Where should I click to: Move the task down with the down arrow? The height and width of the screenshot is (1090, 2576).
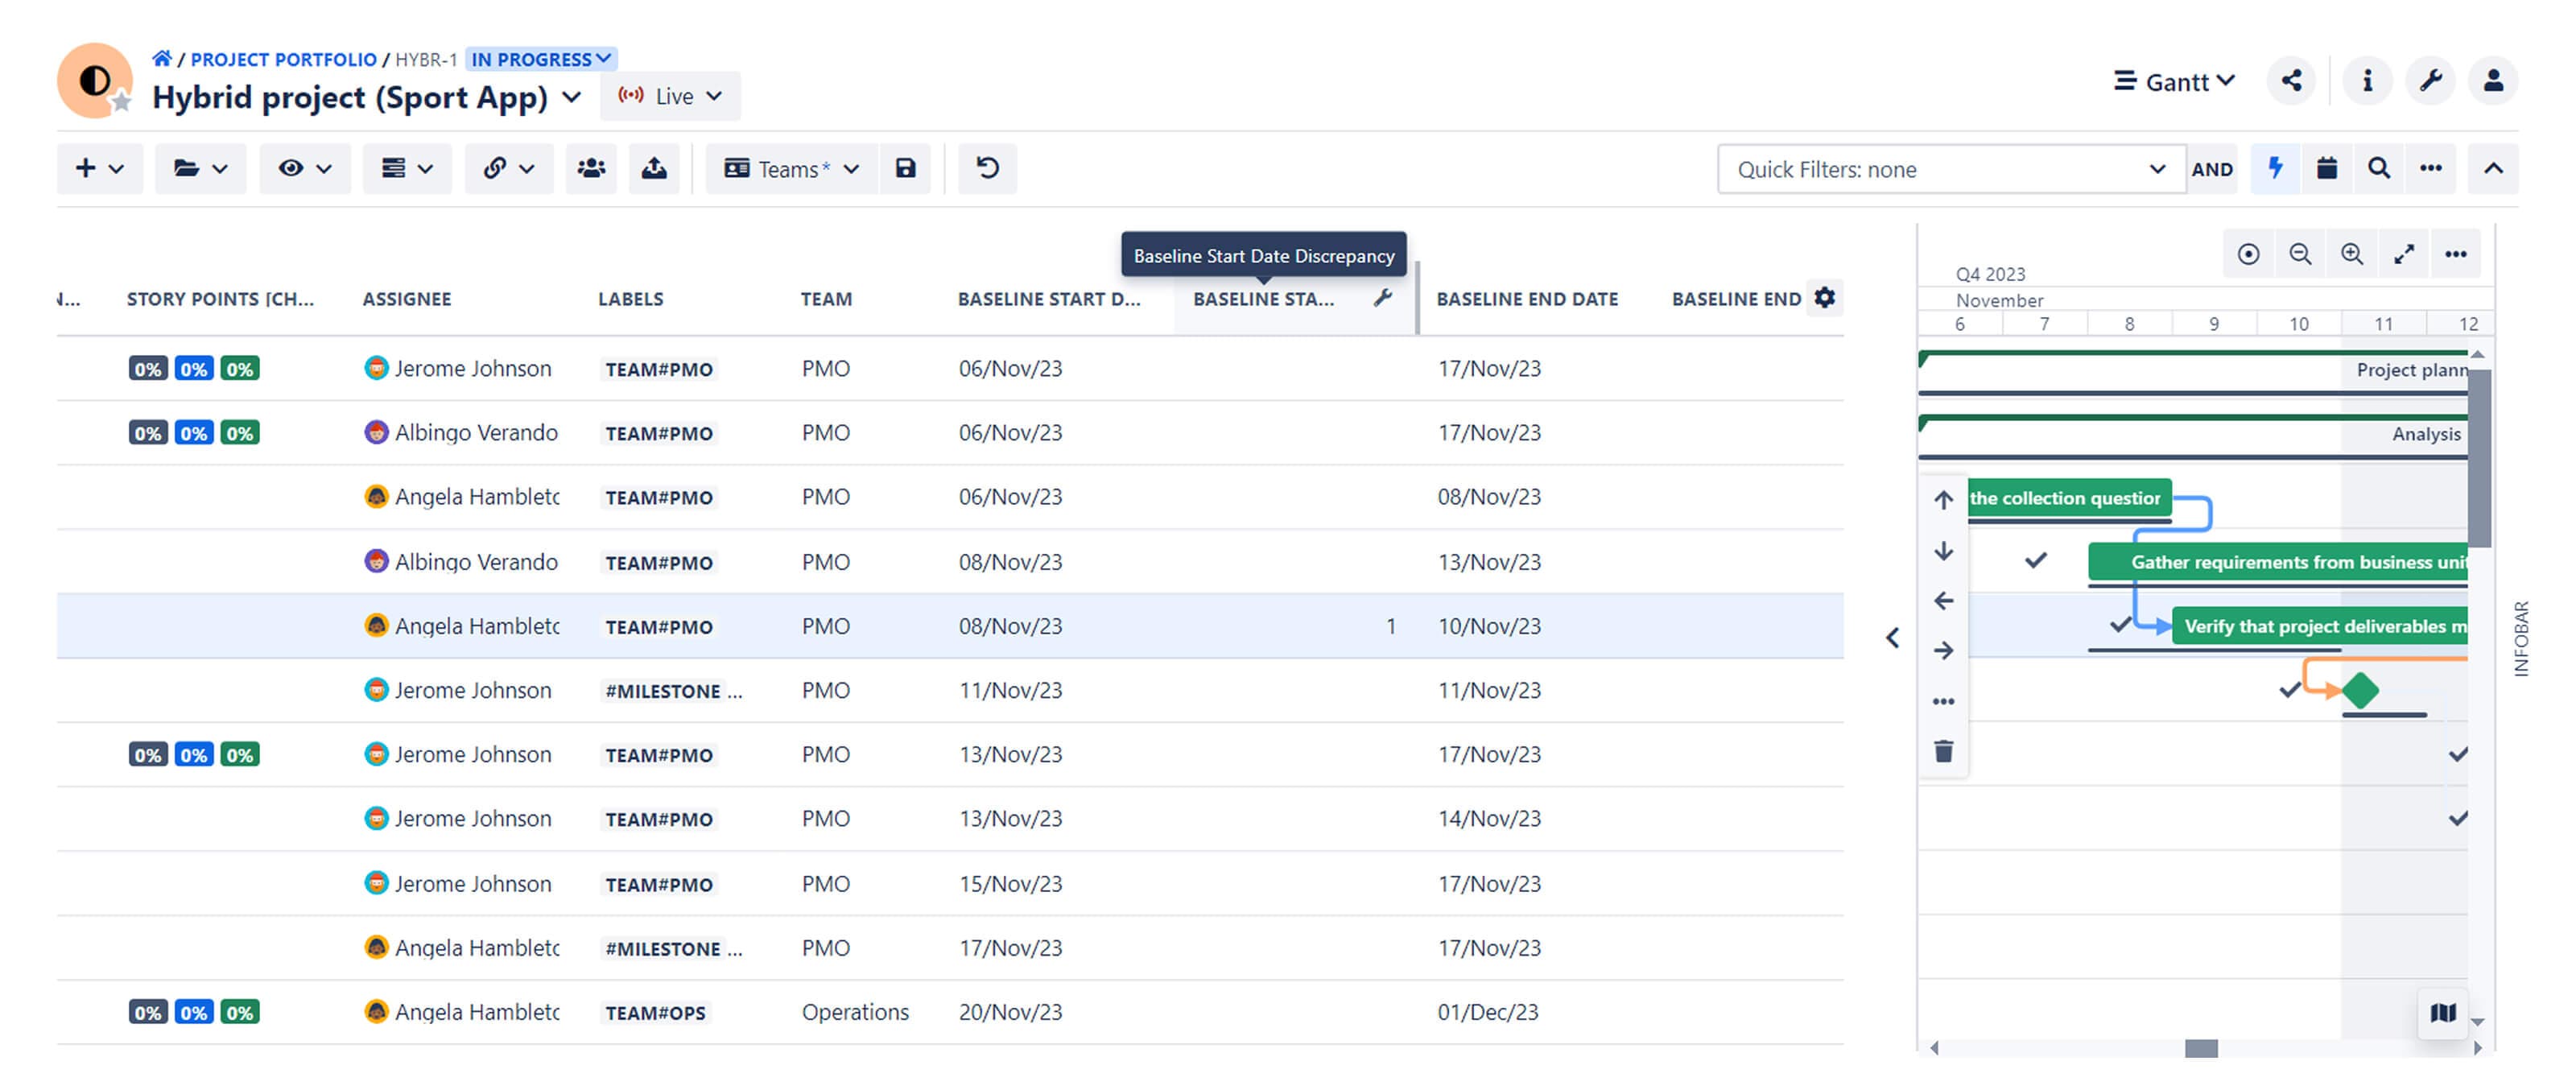coord(1943,551)
